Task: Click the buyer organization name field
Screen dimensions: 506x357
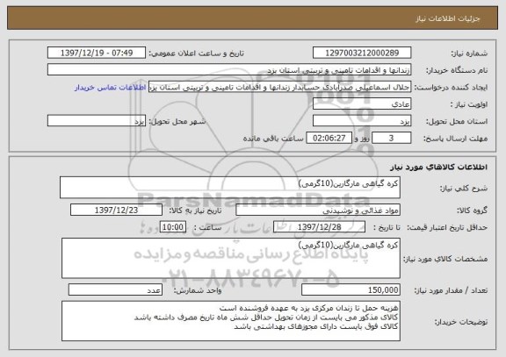Action: (229, 69)
